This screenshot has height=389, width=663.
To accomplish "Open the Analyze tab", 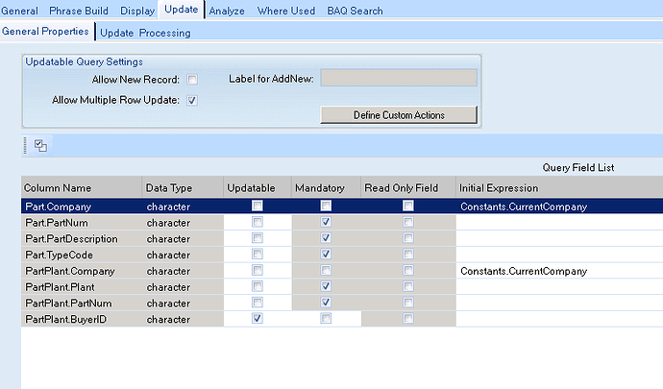I will 227,11.
